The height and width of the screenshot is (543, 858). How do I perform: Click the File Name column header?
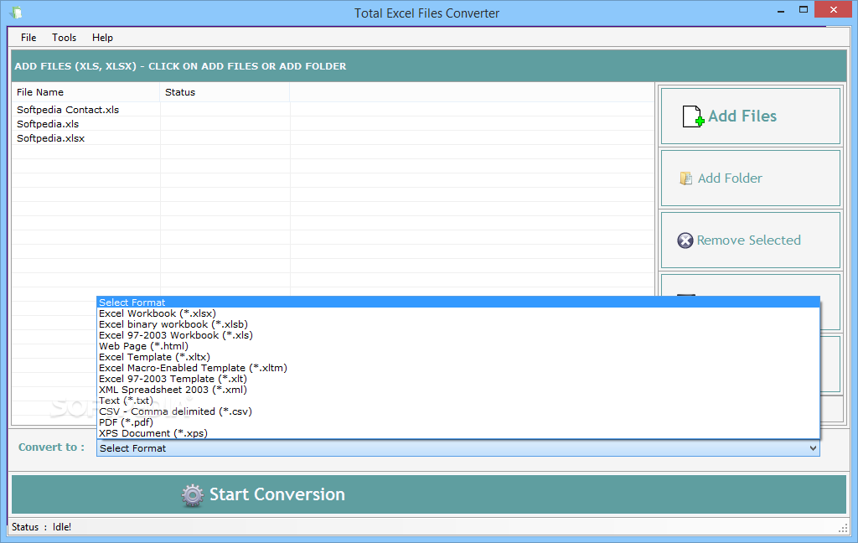click(86, 92)
